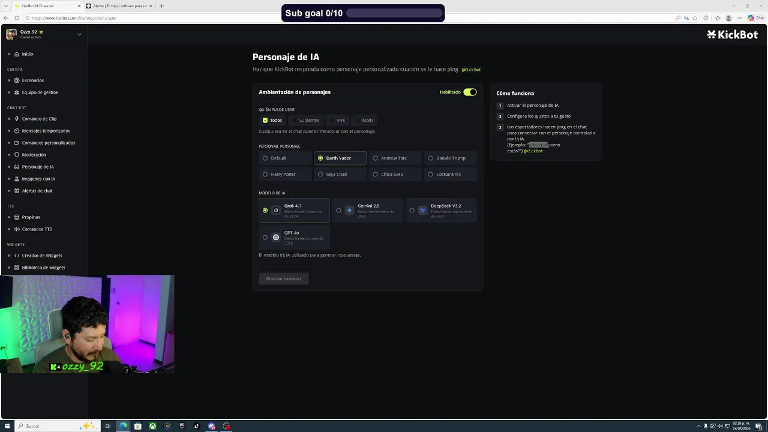Screen dimensions: 768x432
Task: Open Imágenes con IA section
Action: coord(38,179)
